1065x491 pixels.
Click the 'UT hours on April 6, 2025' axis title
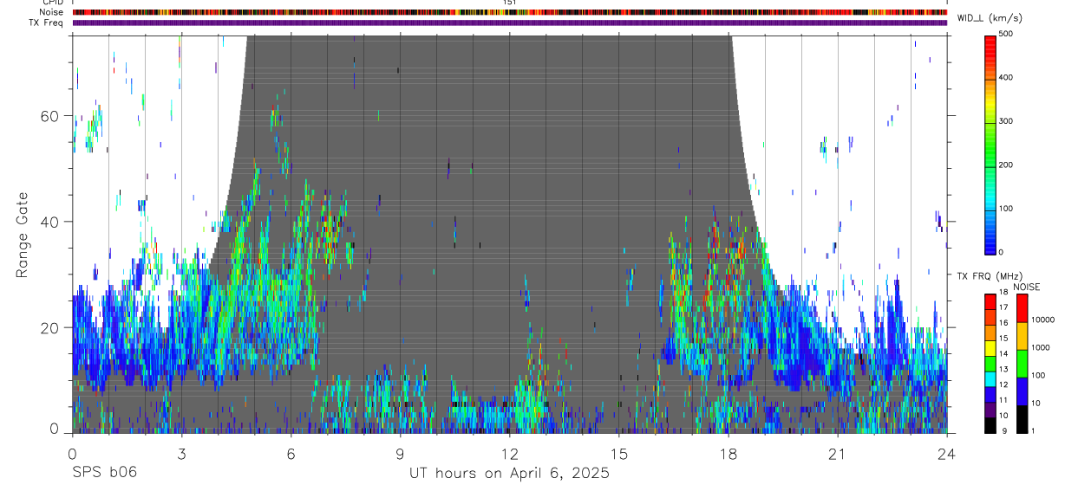[x=509, y=473]
